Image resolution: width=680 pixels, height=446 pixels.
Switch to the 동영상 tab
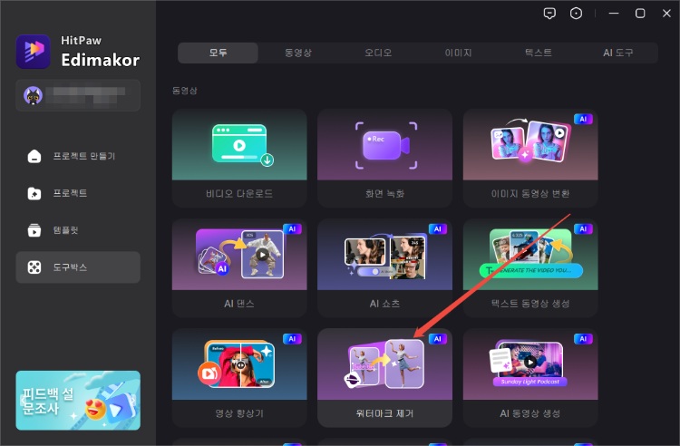pyautogui.click(x=298, y=53)
